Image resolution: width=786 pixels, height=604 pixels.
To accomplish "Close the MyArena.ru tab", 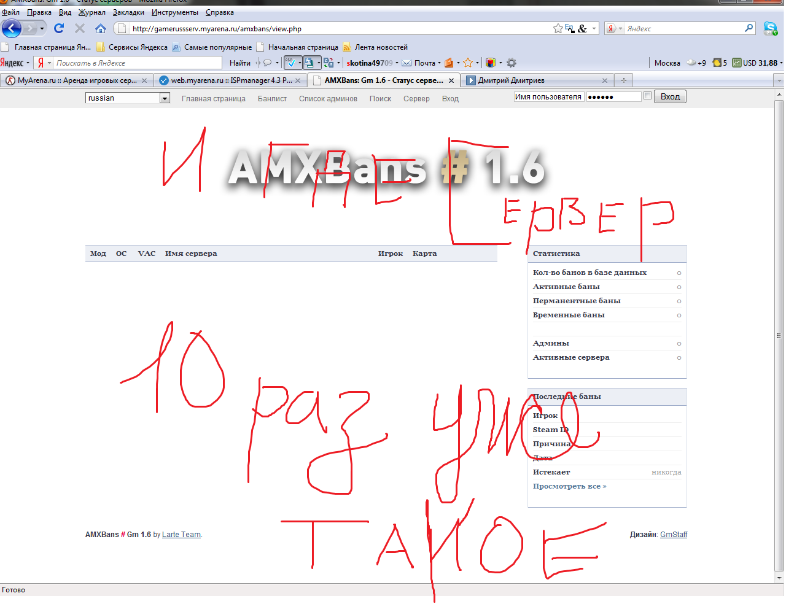I will click(x=144, y=80).
